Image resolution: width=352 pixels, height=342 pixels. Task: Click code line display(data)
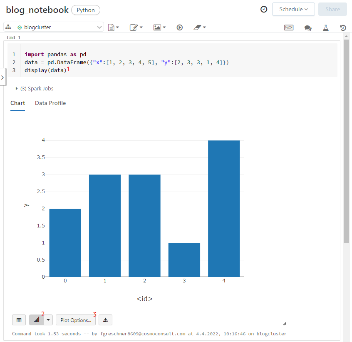[x=46, y=70]
